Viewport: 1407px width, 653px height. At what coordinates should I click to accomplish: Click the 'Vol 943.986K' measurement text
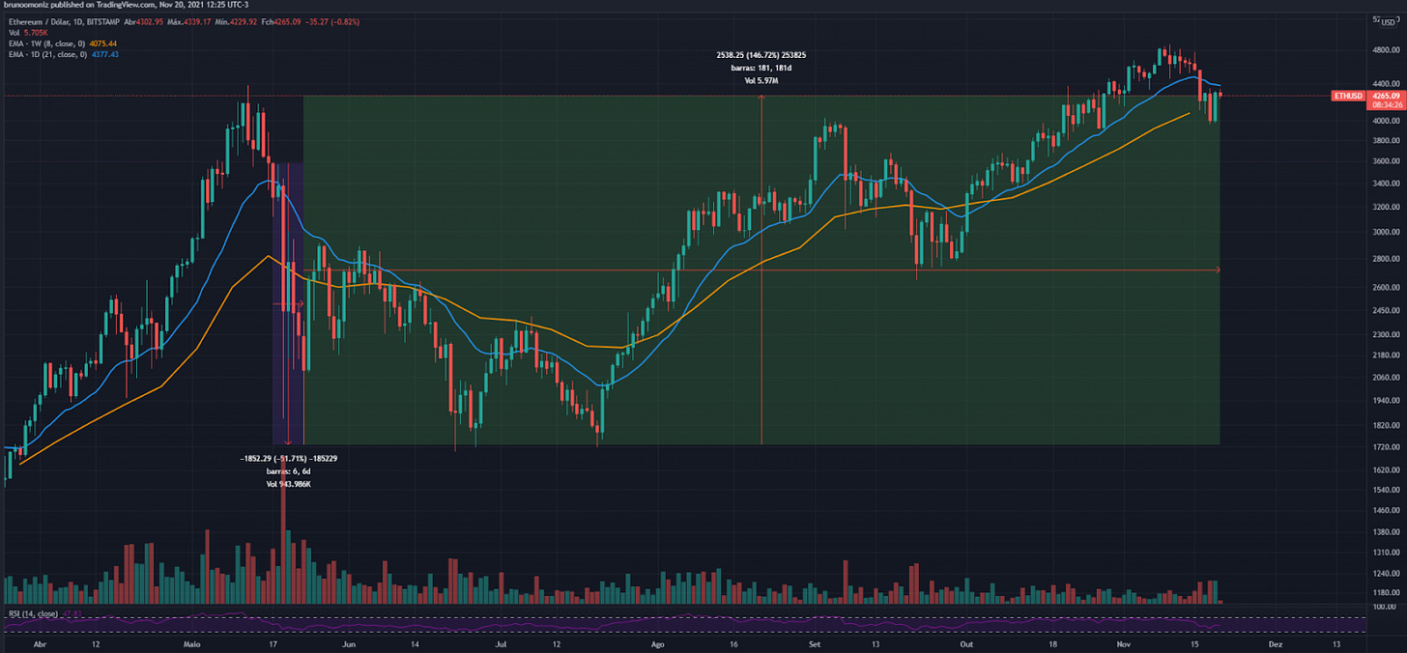288,482
